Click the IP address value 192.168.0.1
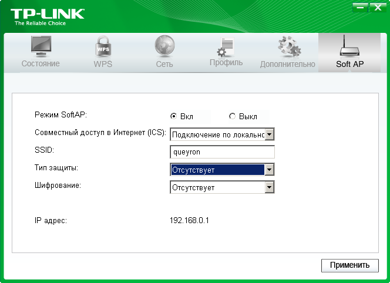 click(x=189, y=220)
